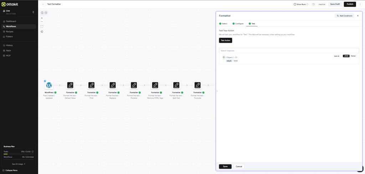Click the back arrow beside Text Formatter
The image size is (365, 174).
(x=43, y=4)
